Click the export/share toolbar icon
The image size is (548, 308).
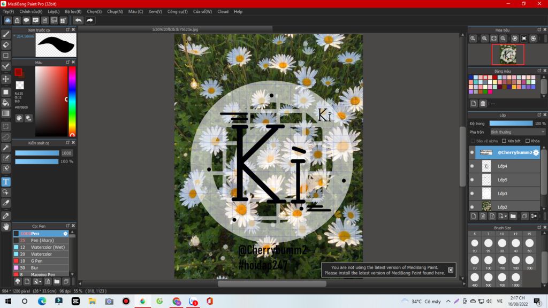click(17, 20)
